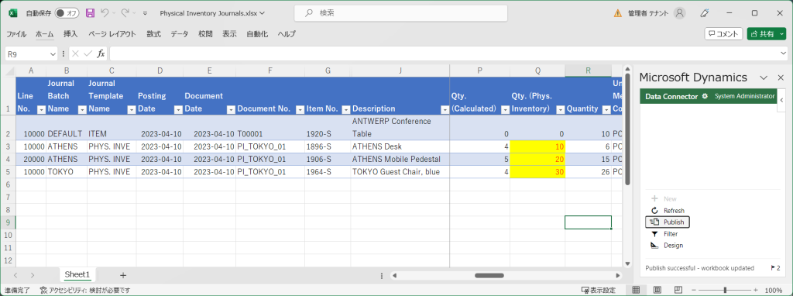
Task: Select the ATHENS Mobile Pedestal cell
Action: 400,159
